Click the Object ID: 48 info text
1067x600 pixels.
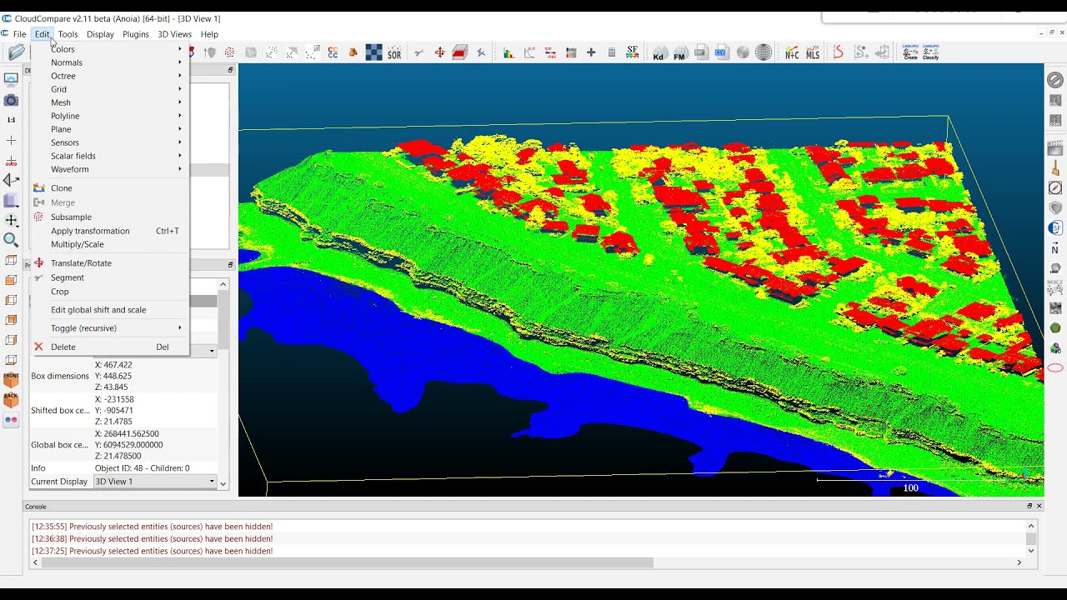142,468
